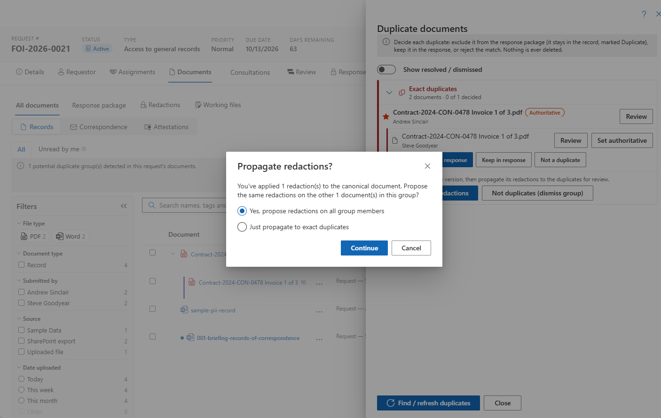Collapse the File type filter section
This screenshot has height=418, width=661.
tap(19, 224)
